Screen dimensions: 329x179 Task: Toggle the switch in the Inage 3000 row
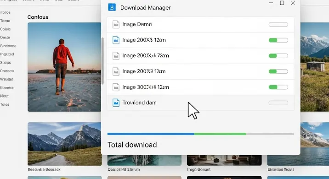pos(278,87)
